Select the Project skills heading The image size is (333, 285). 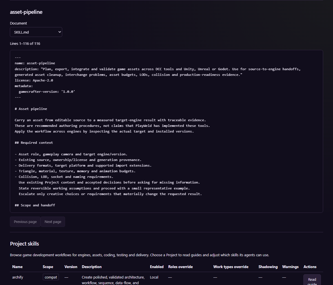click(x=25, y=244)
